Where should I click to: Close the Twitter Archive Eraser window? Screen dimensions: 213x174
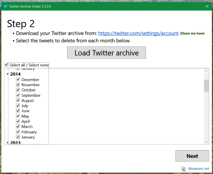pyautogui.click(x=207, y=6)
